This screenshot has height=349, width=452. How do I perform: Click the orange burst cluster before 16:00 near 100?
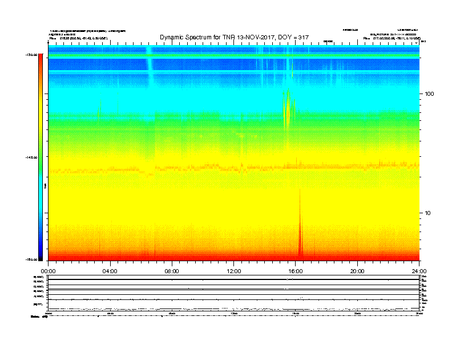pos(289,111)
